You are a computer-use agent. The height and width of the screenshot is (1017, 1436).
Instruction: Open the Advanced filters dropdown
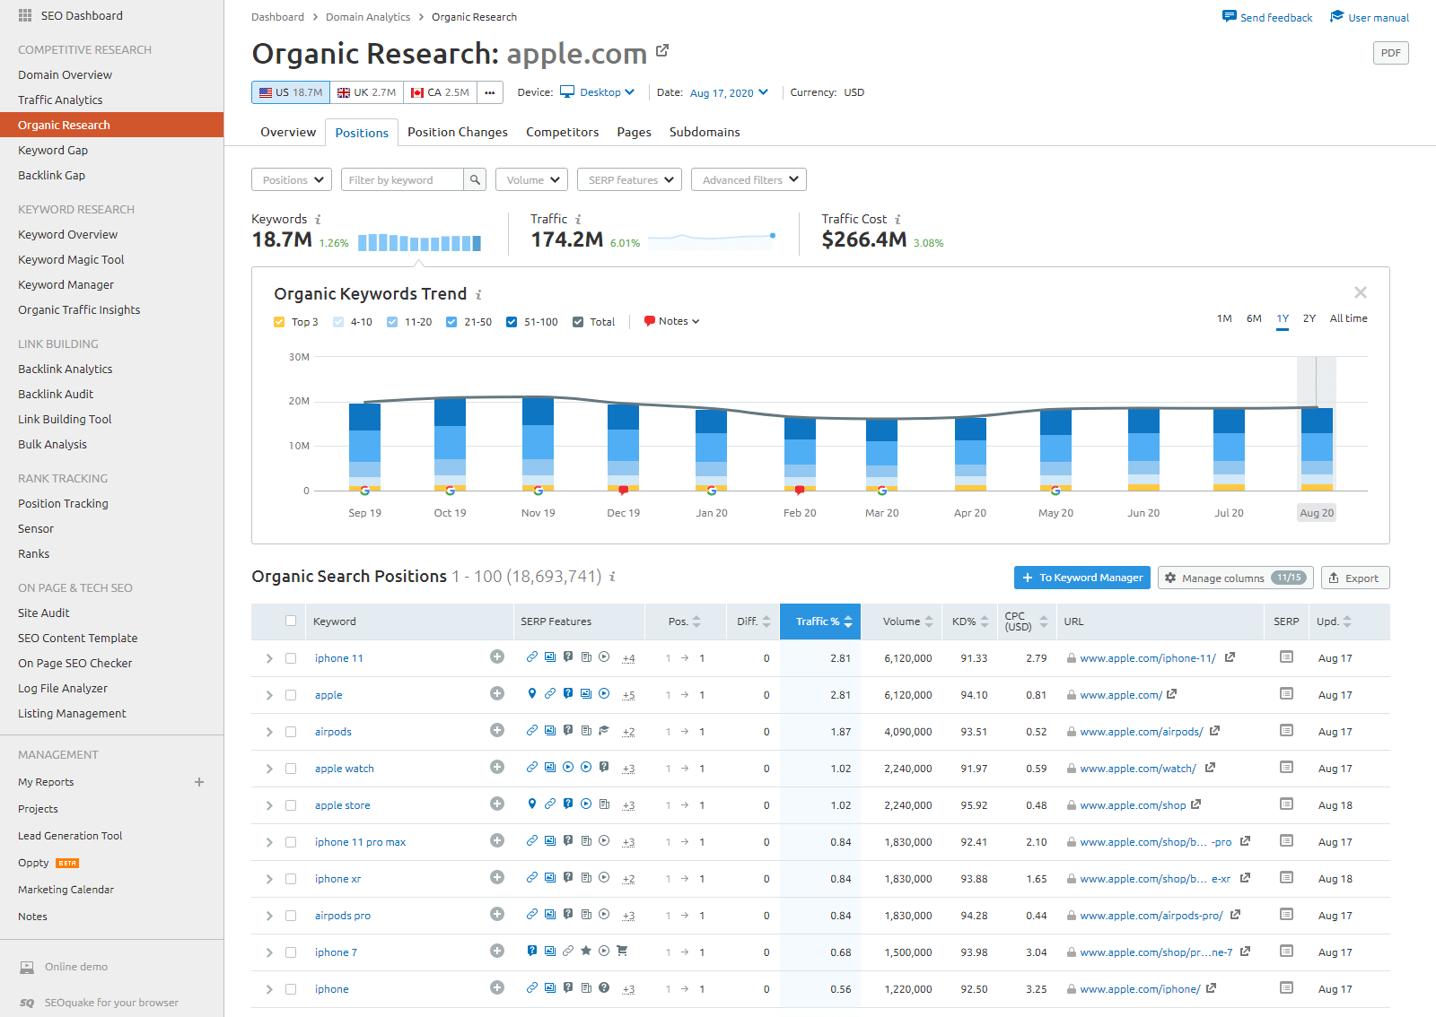(x=749, y=179)
